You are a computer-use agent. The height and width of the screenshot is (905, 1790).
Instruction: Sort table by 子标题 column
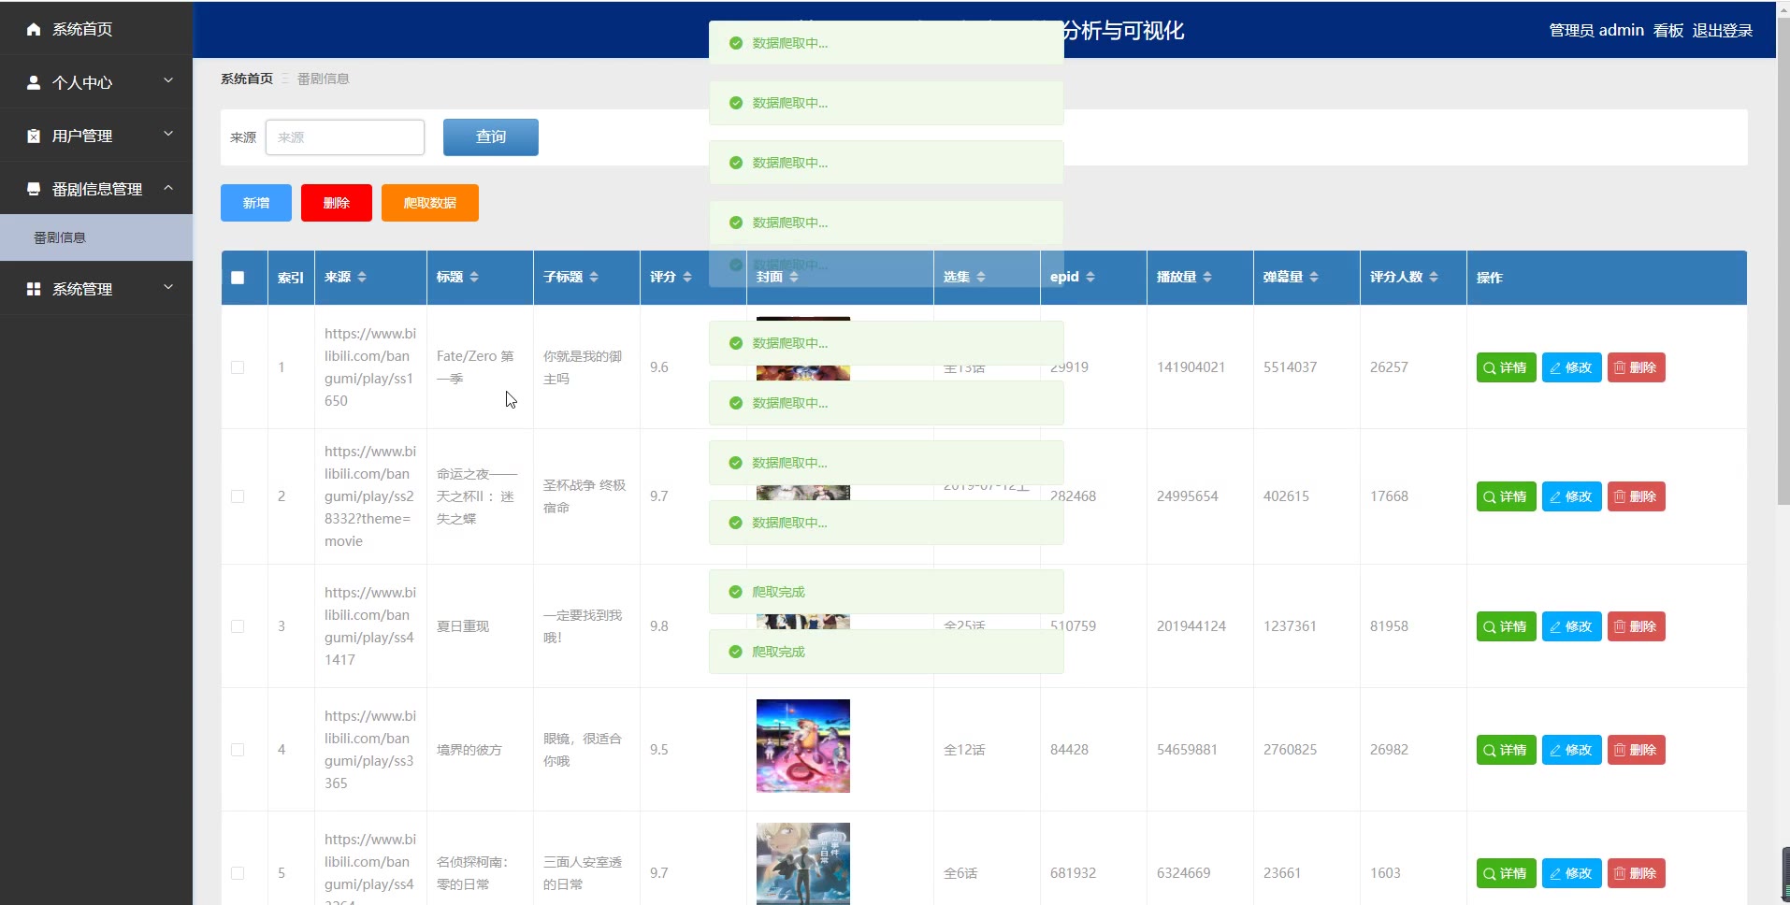point(594,277)
